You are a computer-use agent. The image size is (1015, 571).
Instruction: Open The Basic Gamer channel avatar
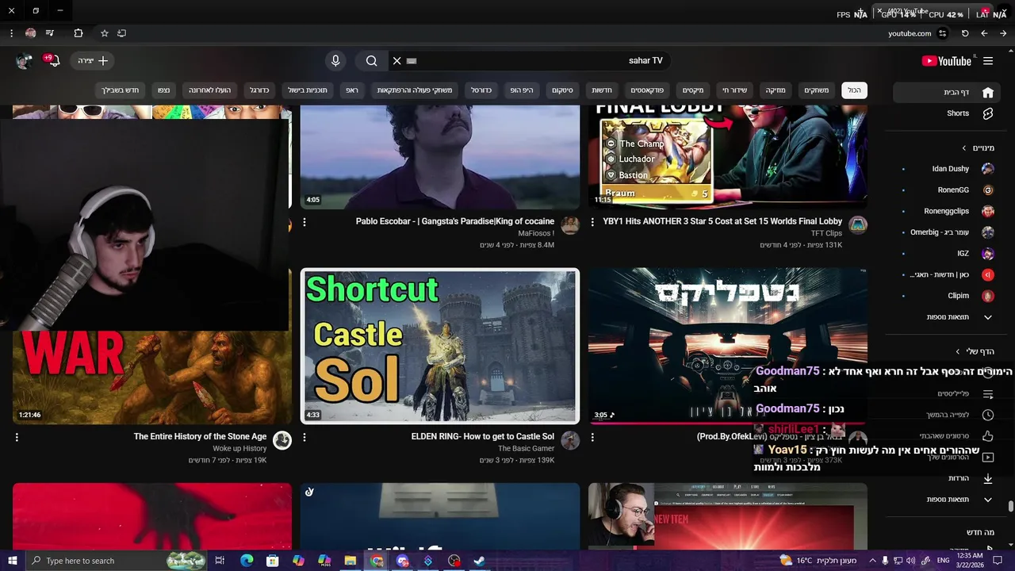point(570,440)
